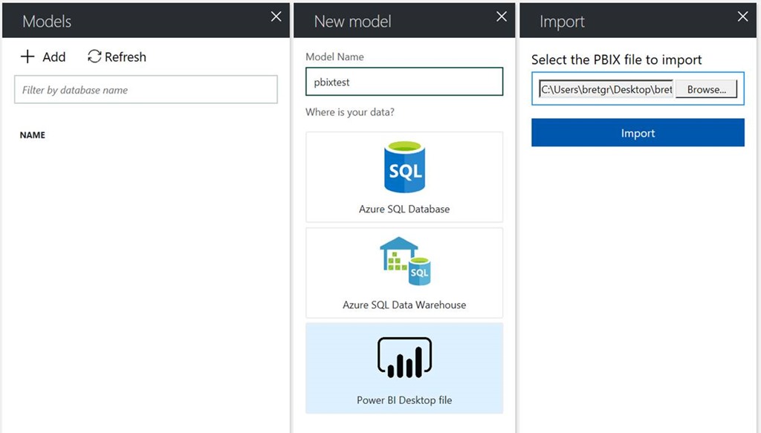Select the blue SQL cylinder database icon
761x433 pixels.
coord(404,167)
